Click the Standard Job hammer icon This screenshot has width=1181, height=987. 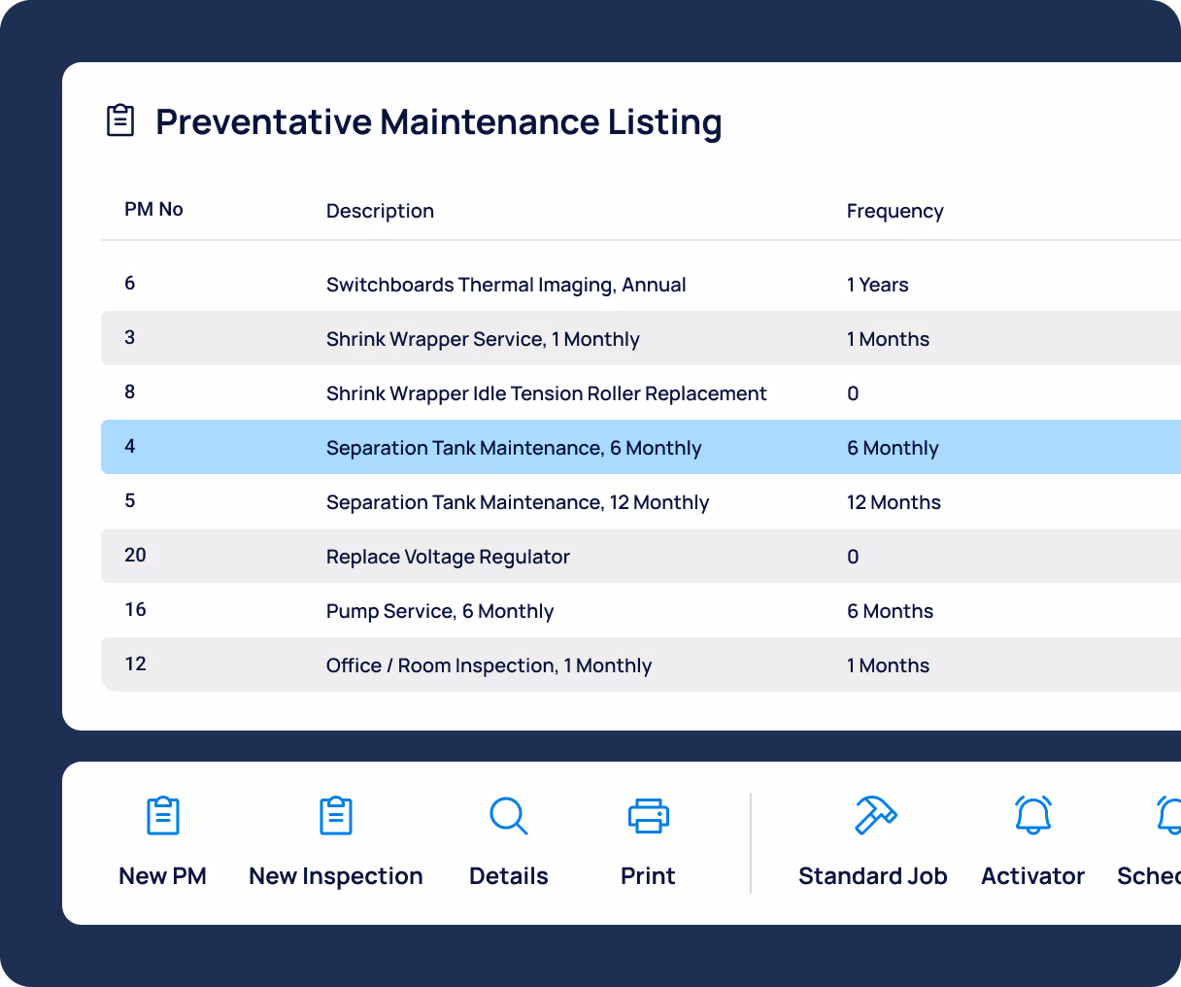click(875, 815)
